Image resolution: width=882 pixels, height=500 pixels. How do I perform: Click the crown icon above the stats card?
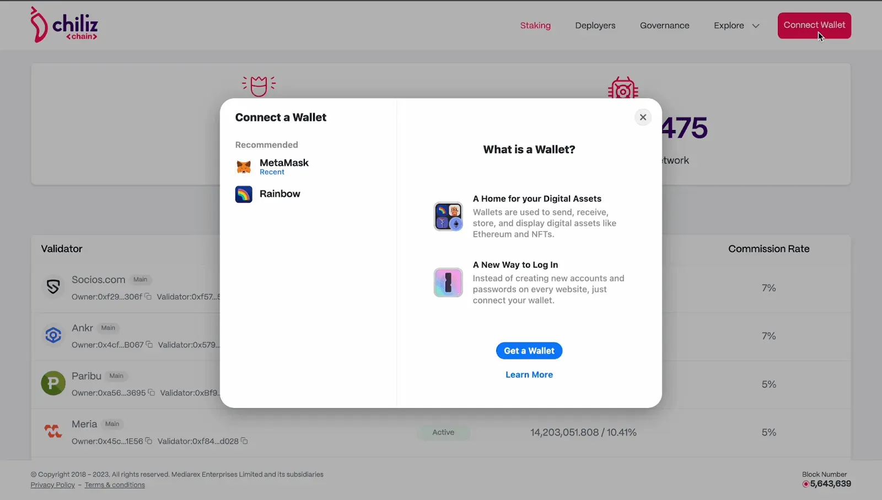pyautogui.click(x=259, y=86)
